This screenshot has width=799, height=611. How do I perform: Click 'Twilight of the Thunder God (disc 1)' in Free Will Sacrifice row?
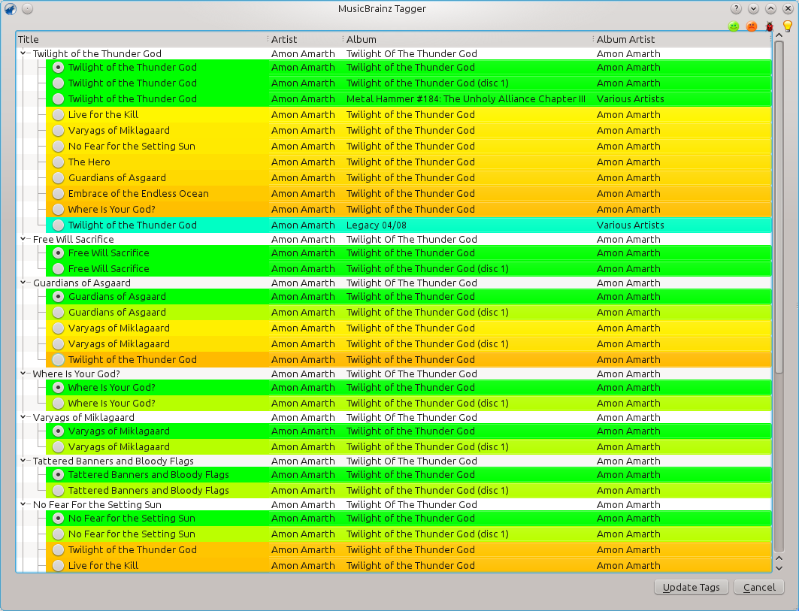428,268
